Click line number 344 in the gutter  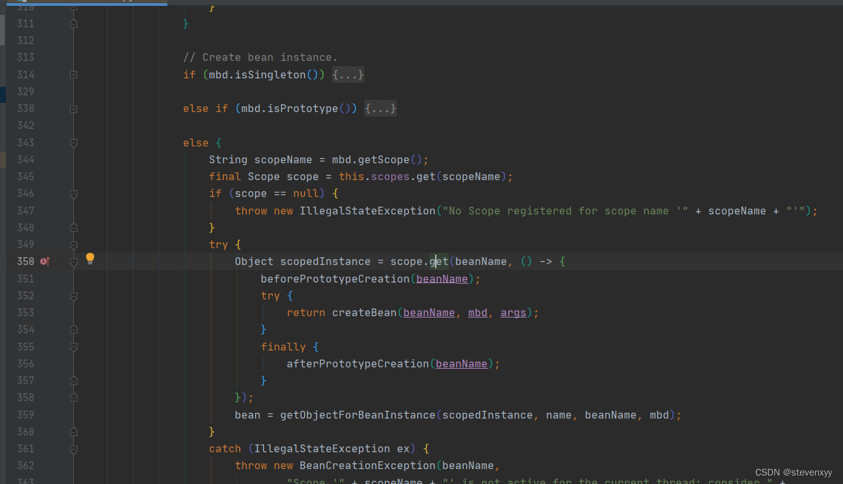[25, 159]
